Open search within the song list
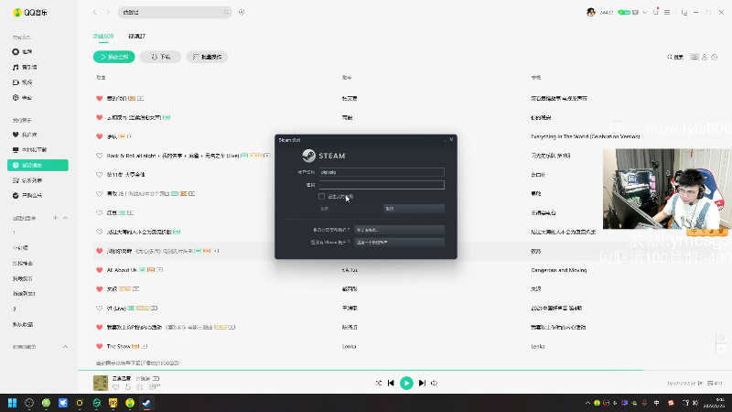The width and height of the screenshot is (732, 412). 675,57
